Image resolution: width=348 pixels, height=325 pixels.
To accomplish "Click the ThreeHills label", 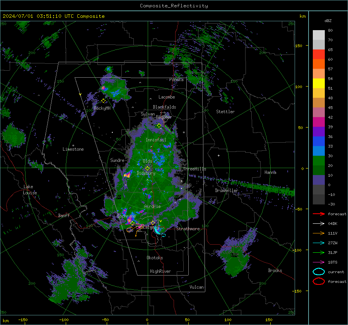I will point(194,169).
